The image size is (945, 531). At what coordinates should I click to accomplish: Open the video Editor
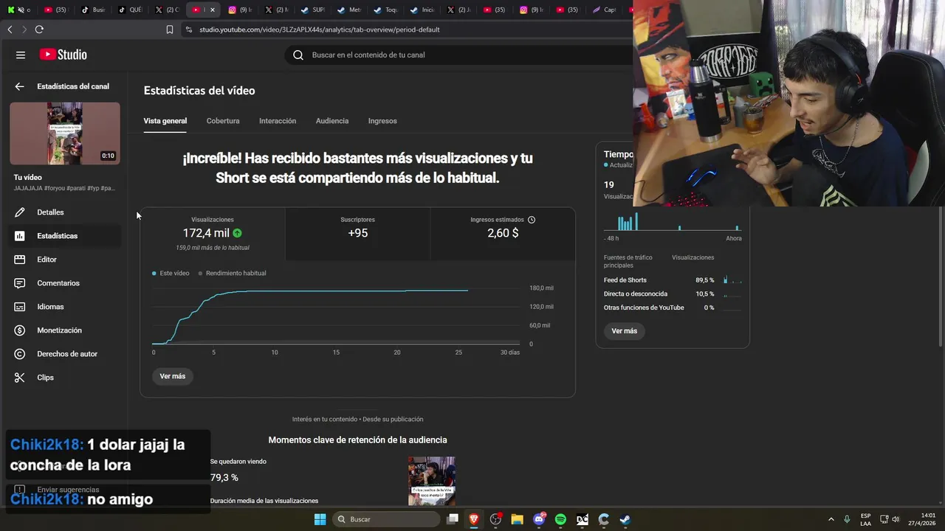coord(64,260)
